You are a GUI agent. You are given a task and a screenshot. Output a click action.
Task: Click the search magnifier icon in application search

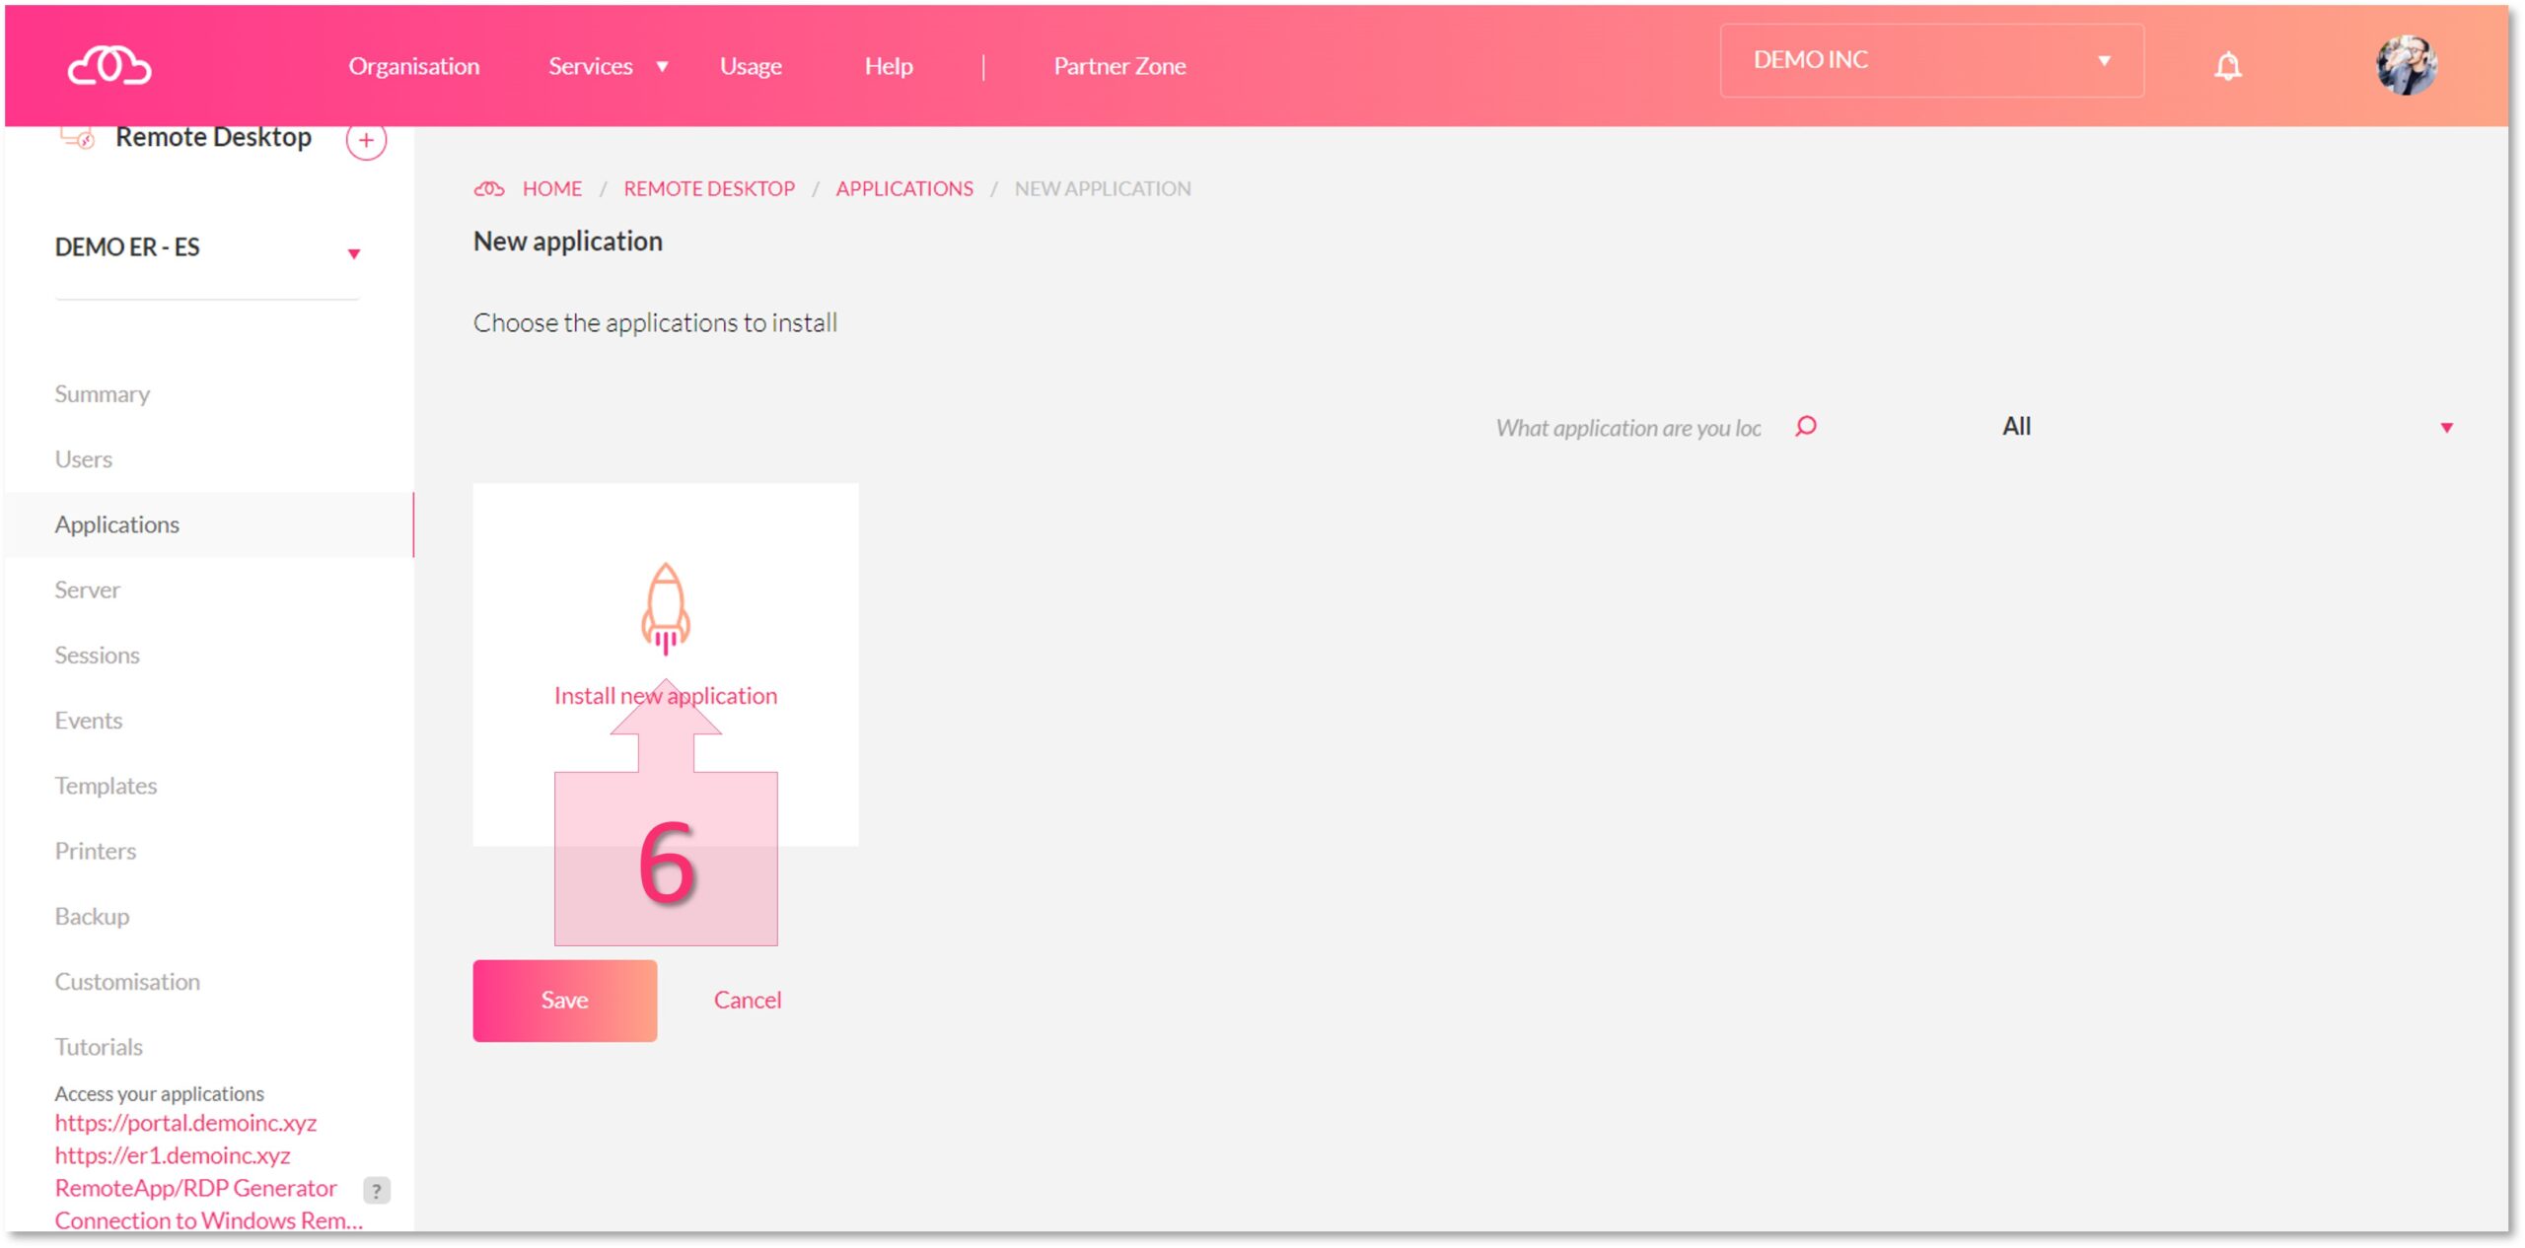coord(1807,427)
